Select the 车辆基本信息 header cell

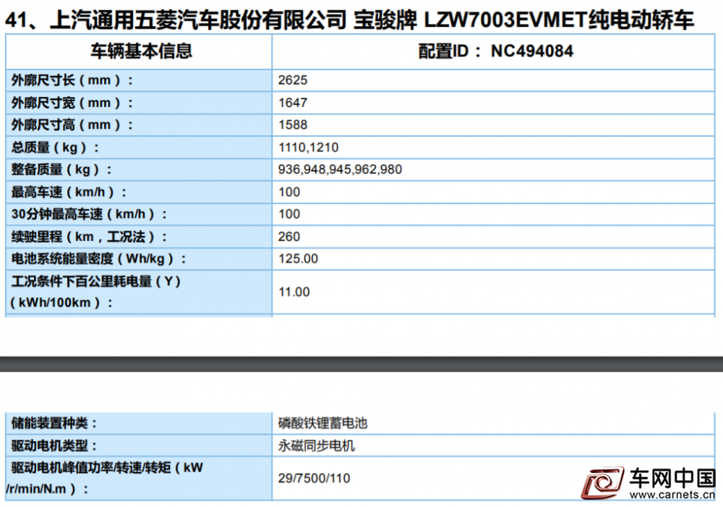139,51
